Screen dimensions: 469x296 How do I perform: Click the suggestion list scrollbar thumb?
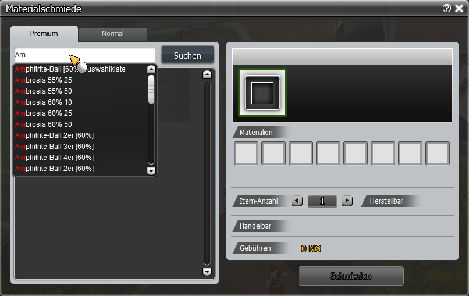tap(151, 89)
